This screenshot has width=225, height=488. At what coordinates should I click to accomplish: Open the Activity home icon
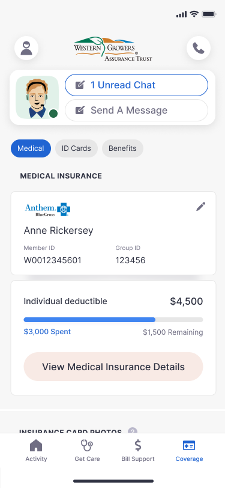36,446
